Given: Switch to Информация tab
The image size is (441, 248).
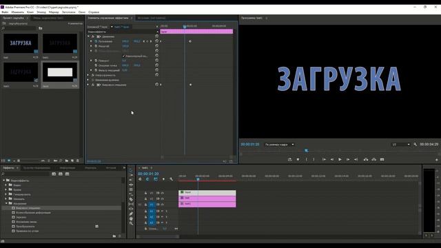Looking at the screenshot, I should (68, 168).
